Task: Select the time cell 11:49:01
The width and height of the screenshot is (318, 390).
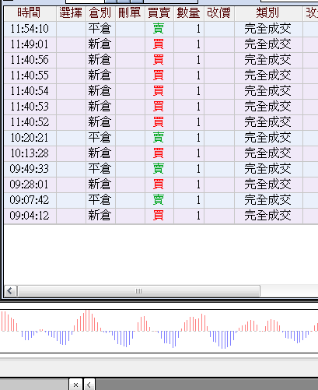Action: (x=30, y=44)
